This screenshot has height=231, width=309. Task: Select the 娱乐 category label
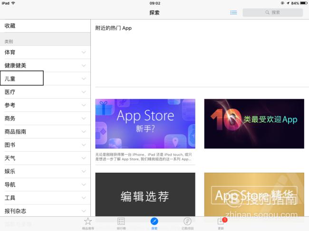point(10,171)
